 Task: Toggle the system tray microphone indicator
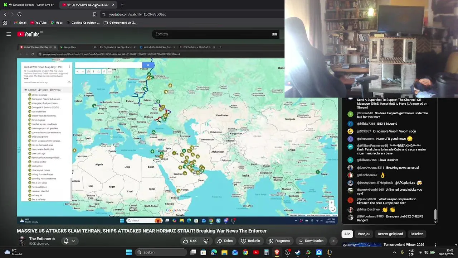click(x=402, y=252)
